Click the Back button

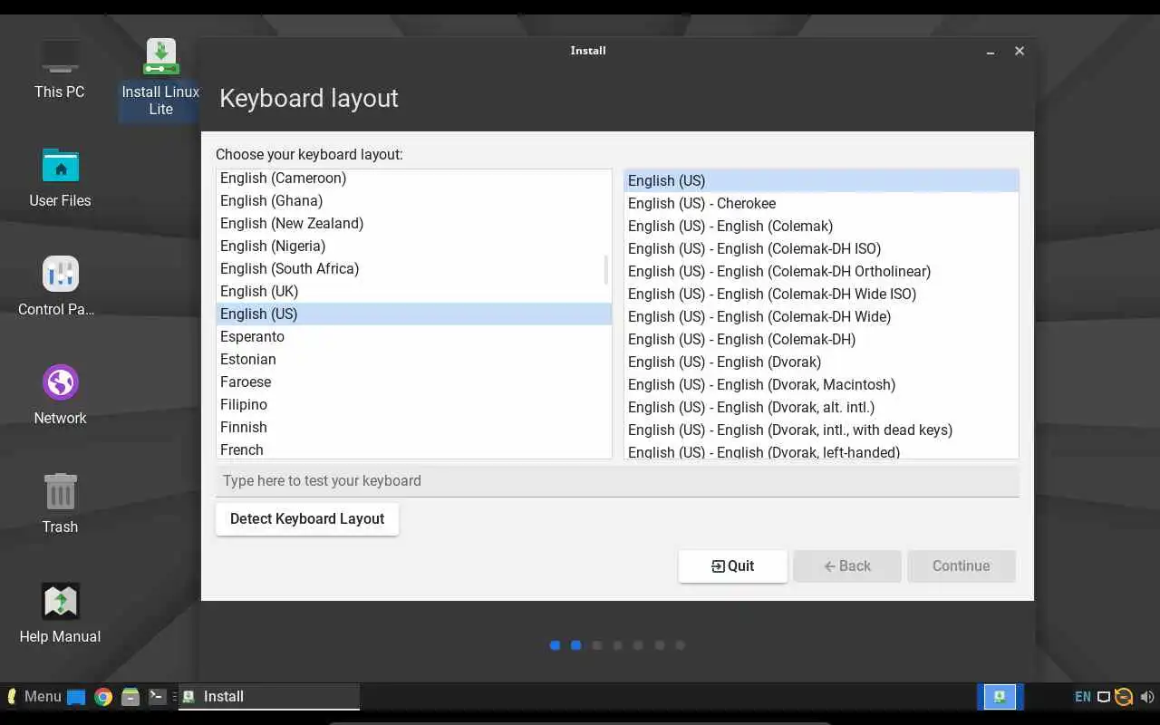coord(847,565)
